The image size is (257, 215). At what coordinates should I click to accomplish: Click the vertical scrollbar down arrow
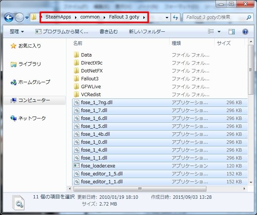(251, 183)
